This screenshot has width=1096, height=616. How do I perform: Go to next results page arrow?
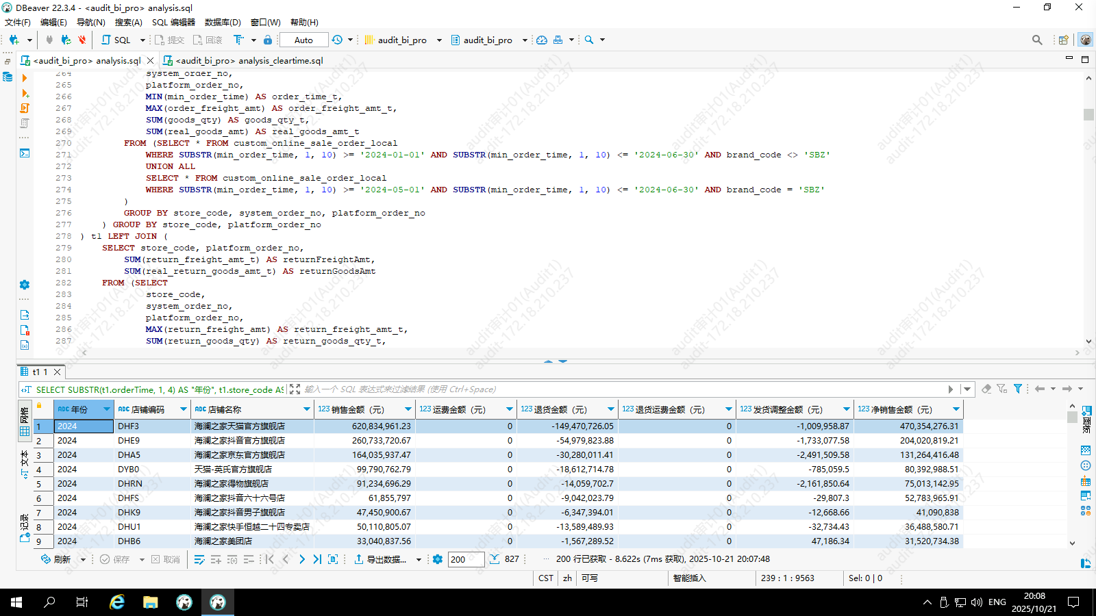tap(302, 559)
